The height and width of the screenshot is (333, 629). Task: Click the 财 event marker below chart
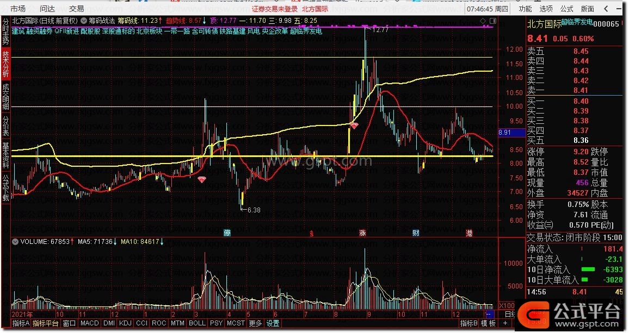click(416, 233)
